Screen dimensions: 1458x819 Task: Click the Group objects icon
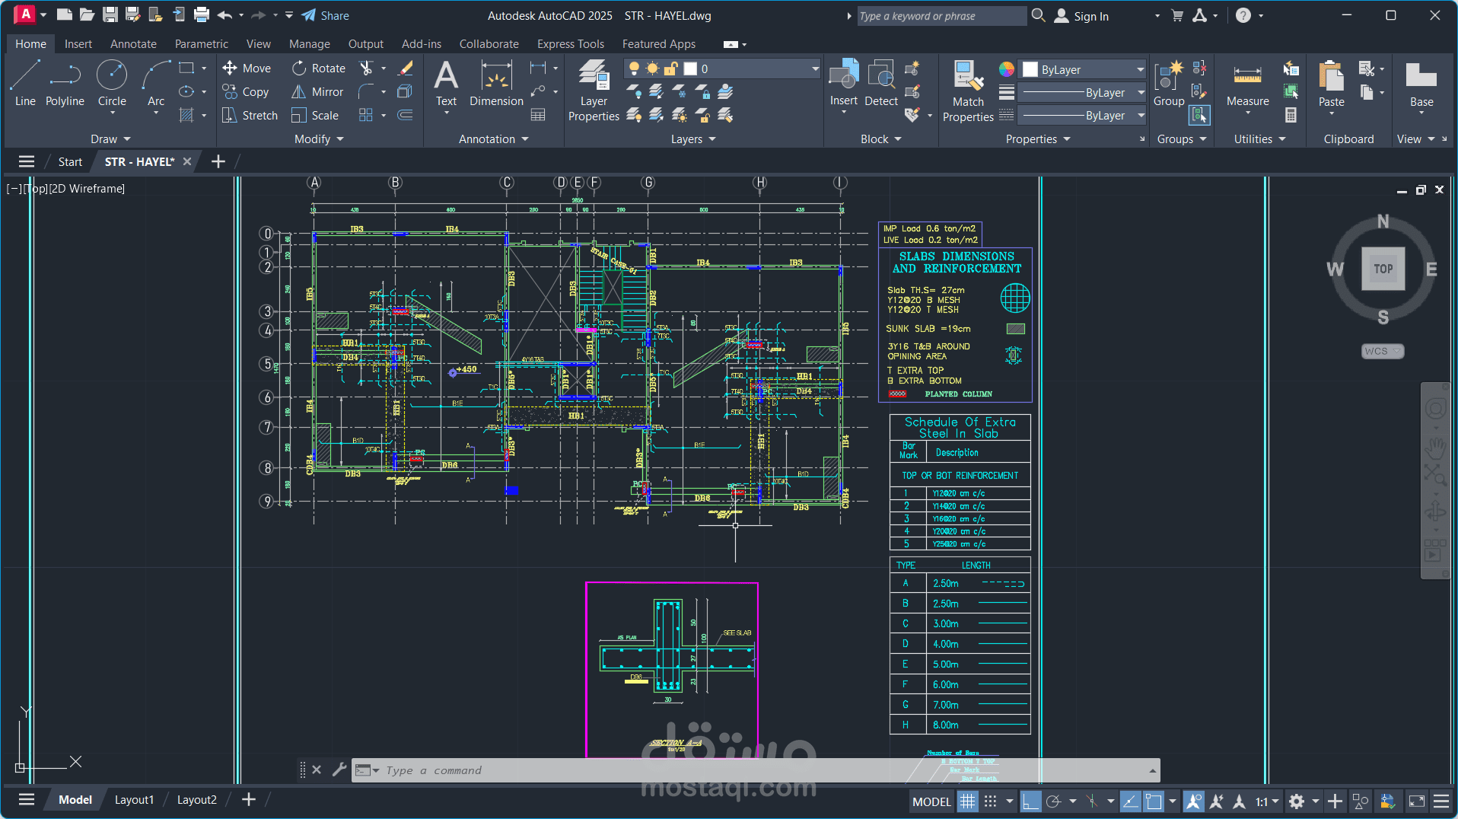coord(1169,84)
